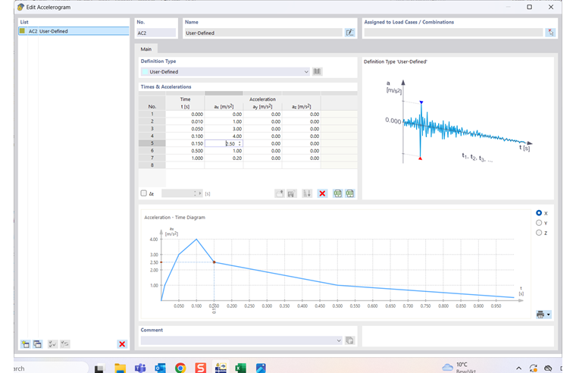Select the time cell 0.500 in row 6
Viewport: 576px width, 373px height.
point(185,151)
